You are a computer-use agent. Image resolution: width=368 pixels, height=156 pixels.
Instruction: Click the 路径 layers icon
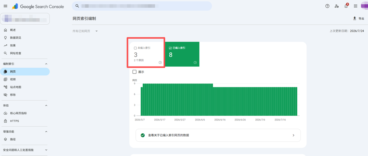(x=5, y=139)
